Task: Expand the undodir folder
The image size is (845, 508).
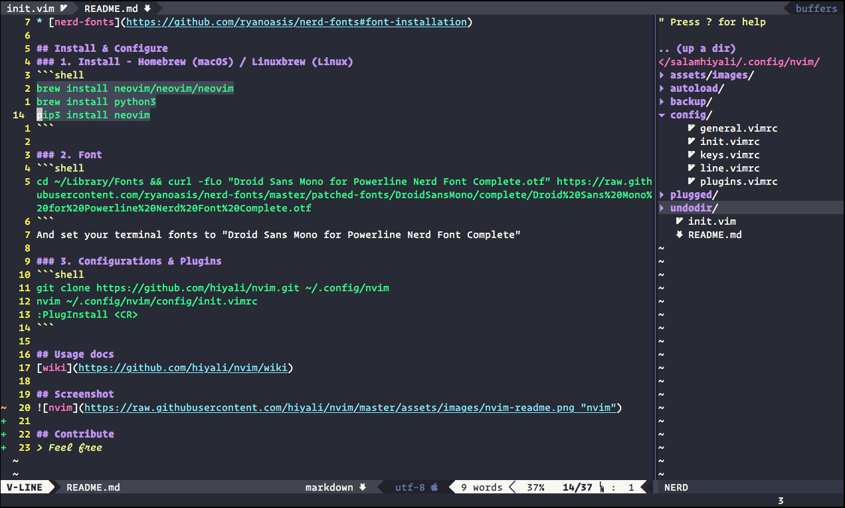Action: click(662, 208)
